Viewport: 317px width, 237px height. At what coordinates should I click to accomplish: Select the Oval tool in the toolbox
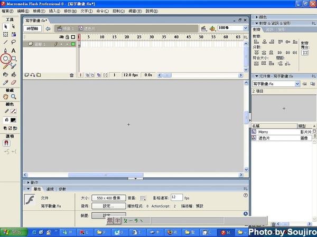click(x=6, y=58)
